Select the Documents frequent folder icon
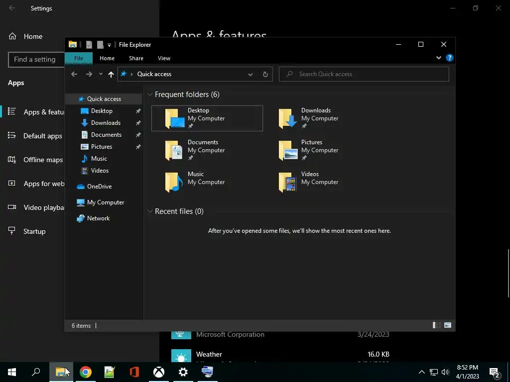This screenshot has height=382, width=510. pos(174,150)
